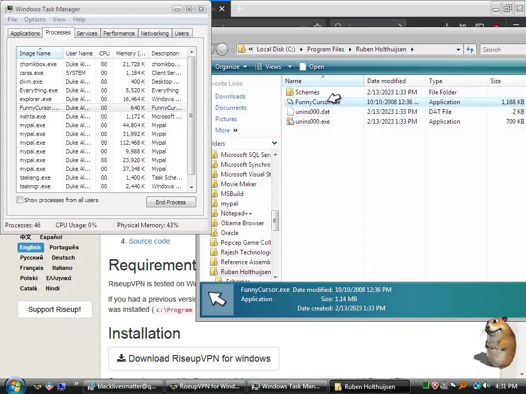Open Pictures favorite link
526x394 pixels.
226,119
